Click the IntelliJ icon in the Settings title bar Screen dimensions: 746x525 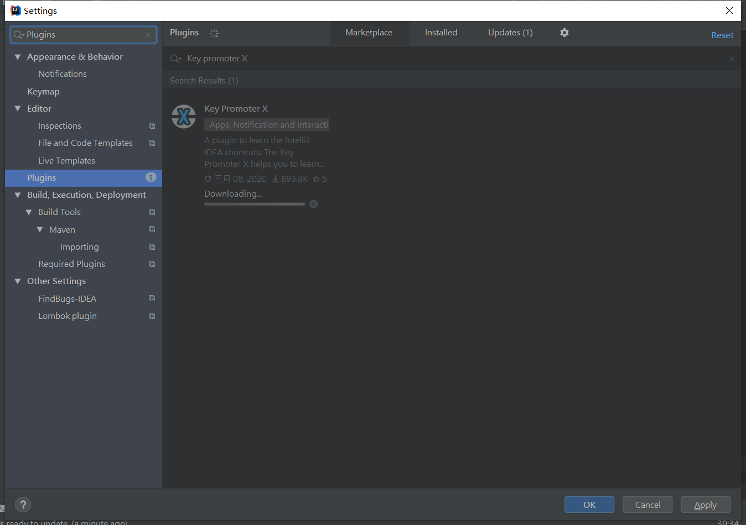click(x=15, y=11)
